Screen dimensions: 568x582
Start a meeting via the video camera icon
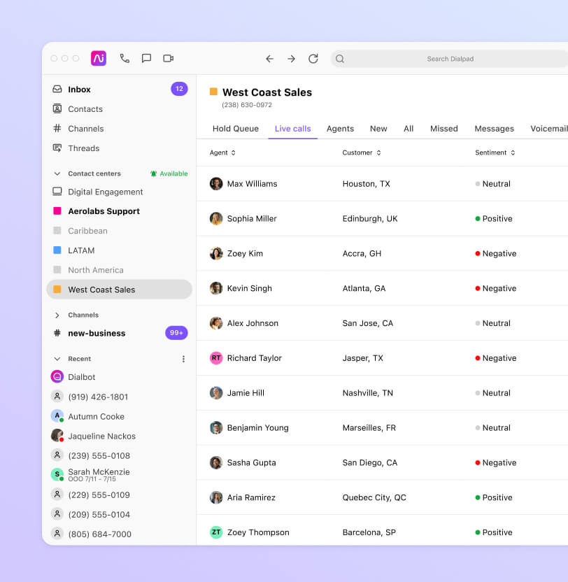point(168,59)
